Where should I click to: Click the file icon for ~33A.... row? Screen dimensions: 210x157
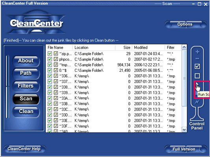click(56, 98)
